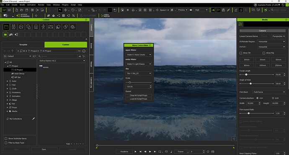Click the Save... button in Content panel
The image size is (289, 155).
(x=44, y=150)
